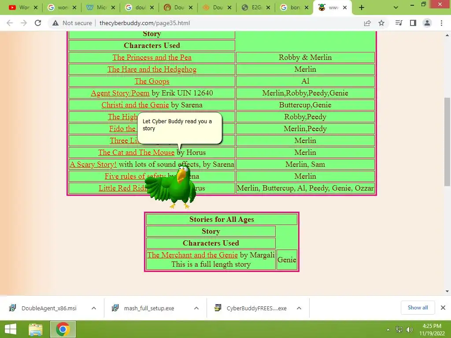This screenshot has width=451, height=338.
Task: Click the scrollbar up arrow
Action: (447, 35)
